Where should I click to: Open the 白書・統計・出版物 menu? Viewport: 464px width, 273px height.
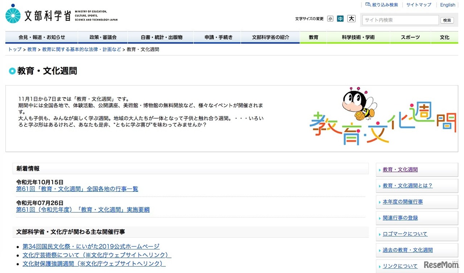[x=160, y=37]
